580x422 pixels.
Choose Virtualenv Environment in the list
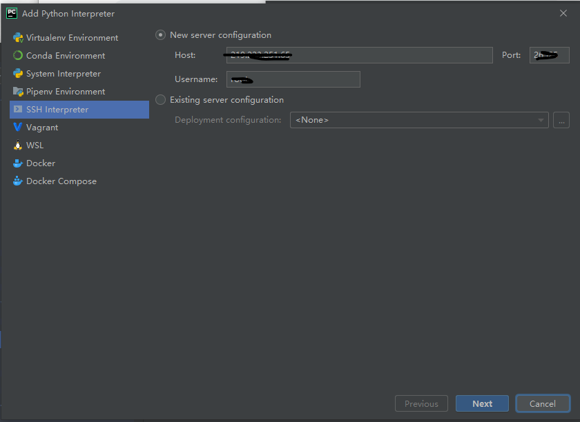[x=79, y=38]
